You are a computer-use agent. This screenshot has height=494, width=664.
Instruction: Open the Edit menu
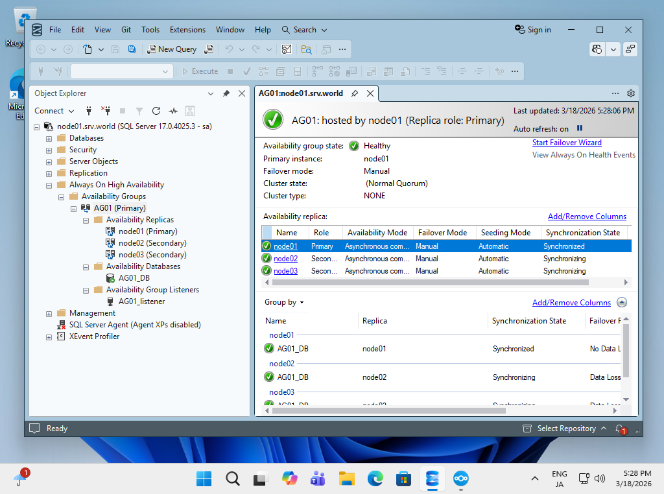coord(78,30)
